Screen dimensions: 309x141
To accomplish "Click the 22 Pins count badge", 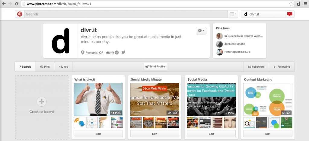I will 172,113.
